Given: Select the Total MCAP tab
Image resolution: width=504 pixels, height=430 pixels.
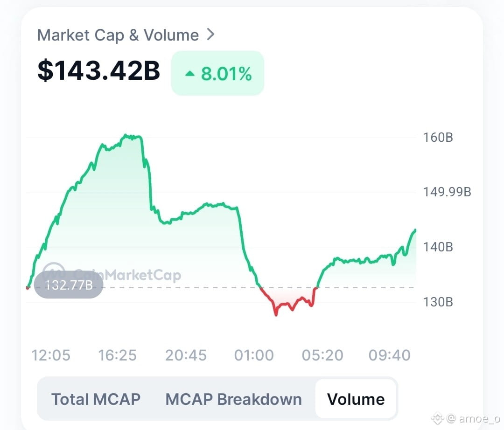Looking at the screenshot, I should pyautogui.click(x=96, y=399).
